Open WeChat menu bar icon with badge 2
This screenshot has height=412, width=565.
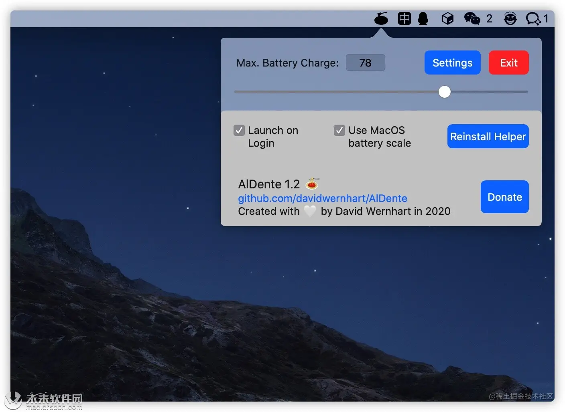coord(478,18)
